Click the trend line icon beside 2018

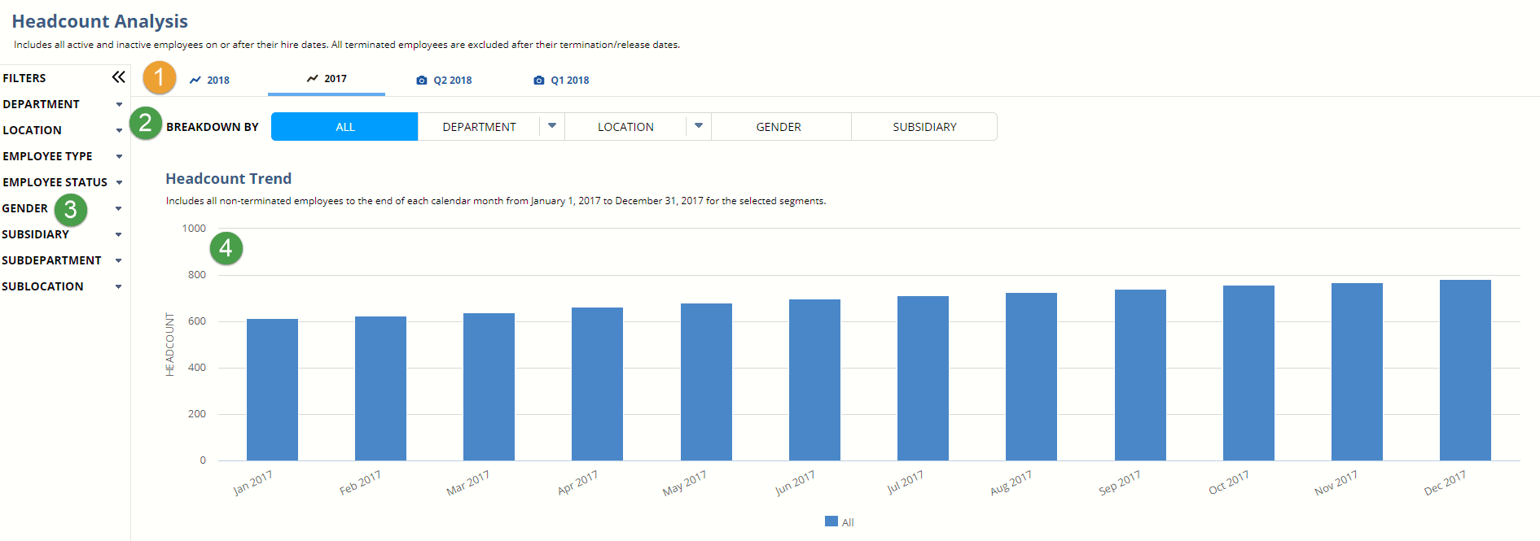pyautogui.click(x=195, y=80)
